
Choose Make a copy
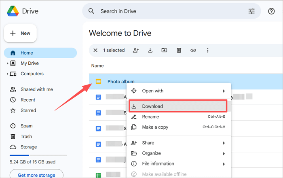(179, 127)
